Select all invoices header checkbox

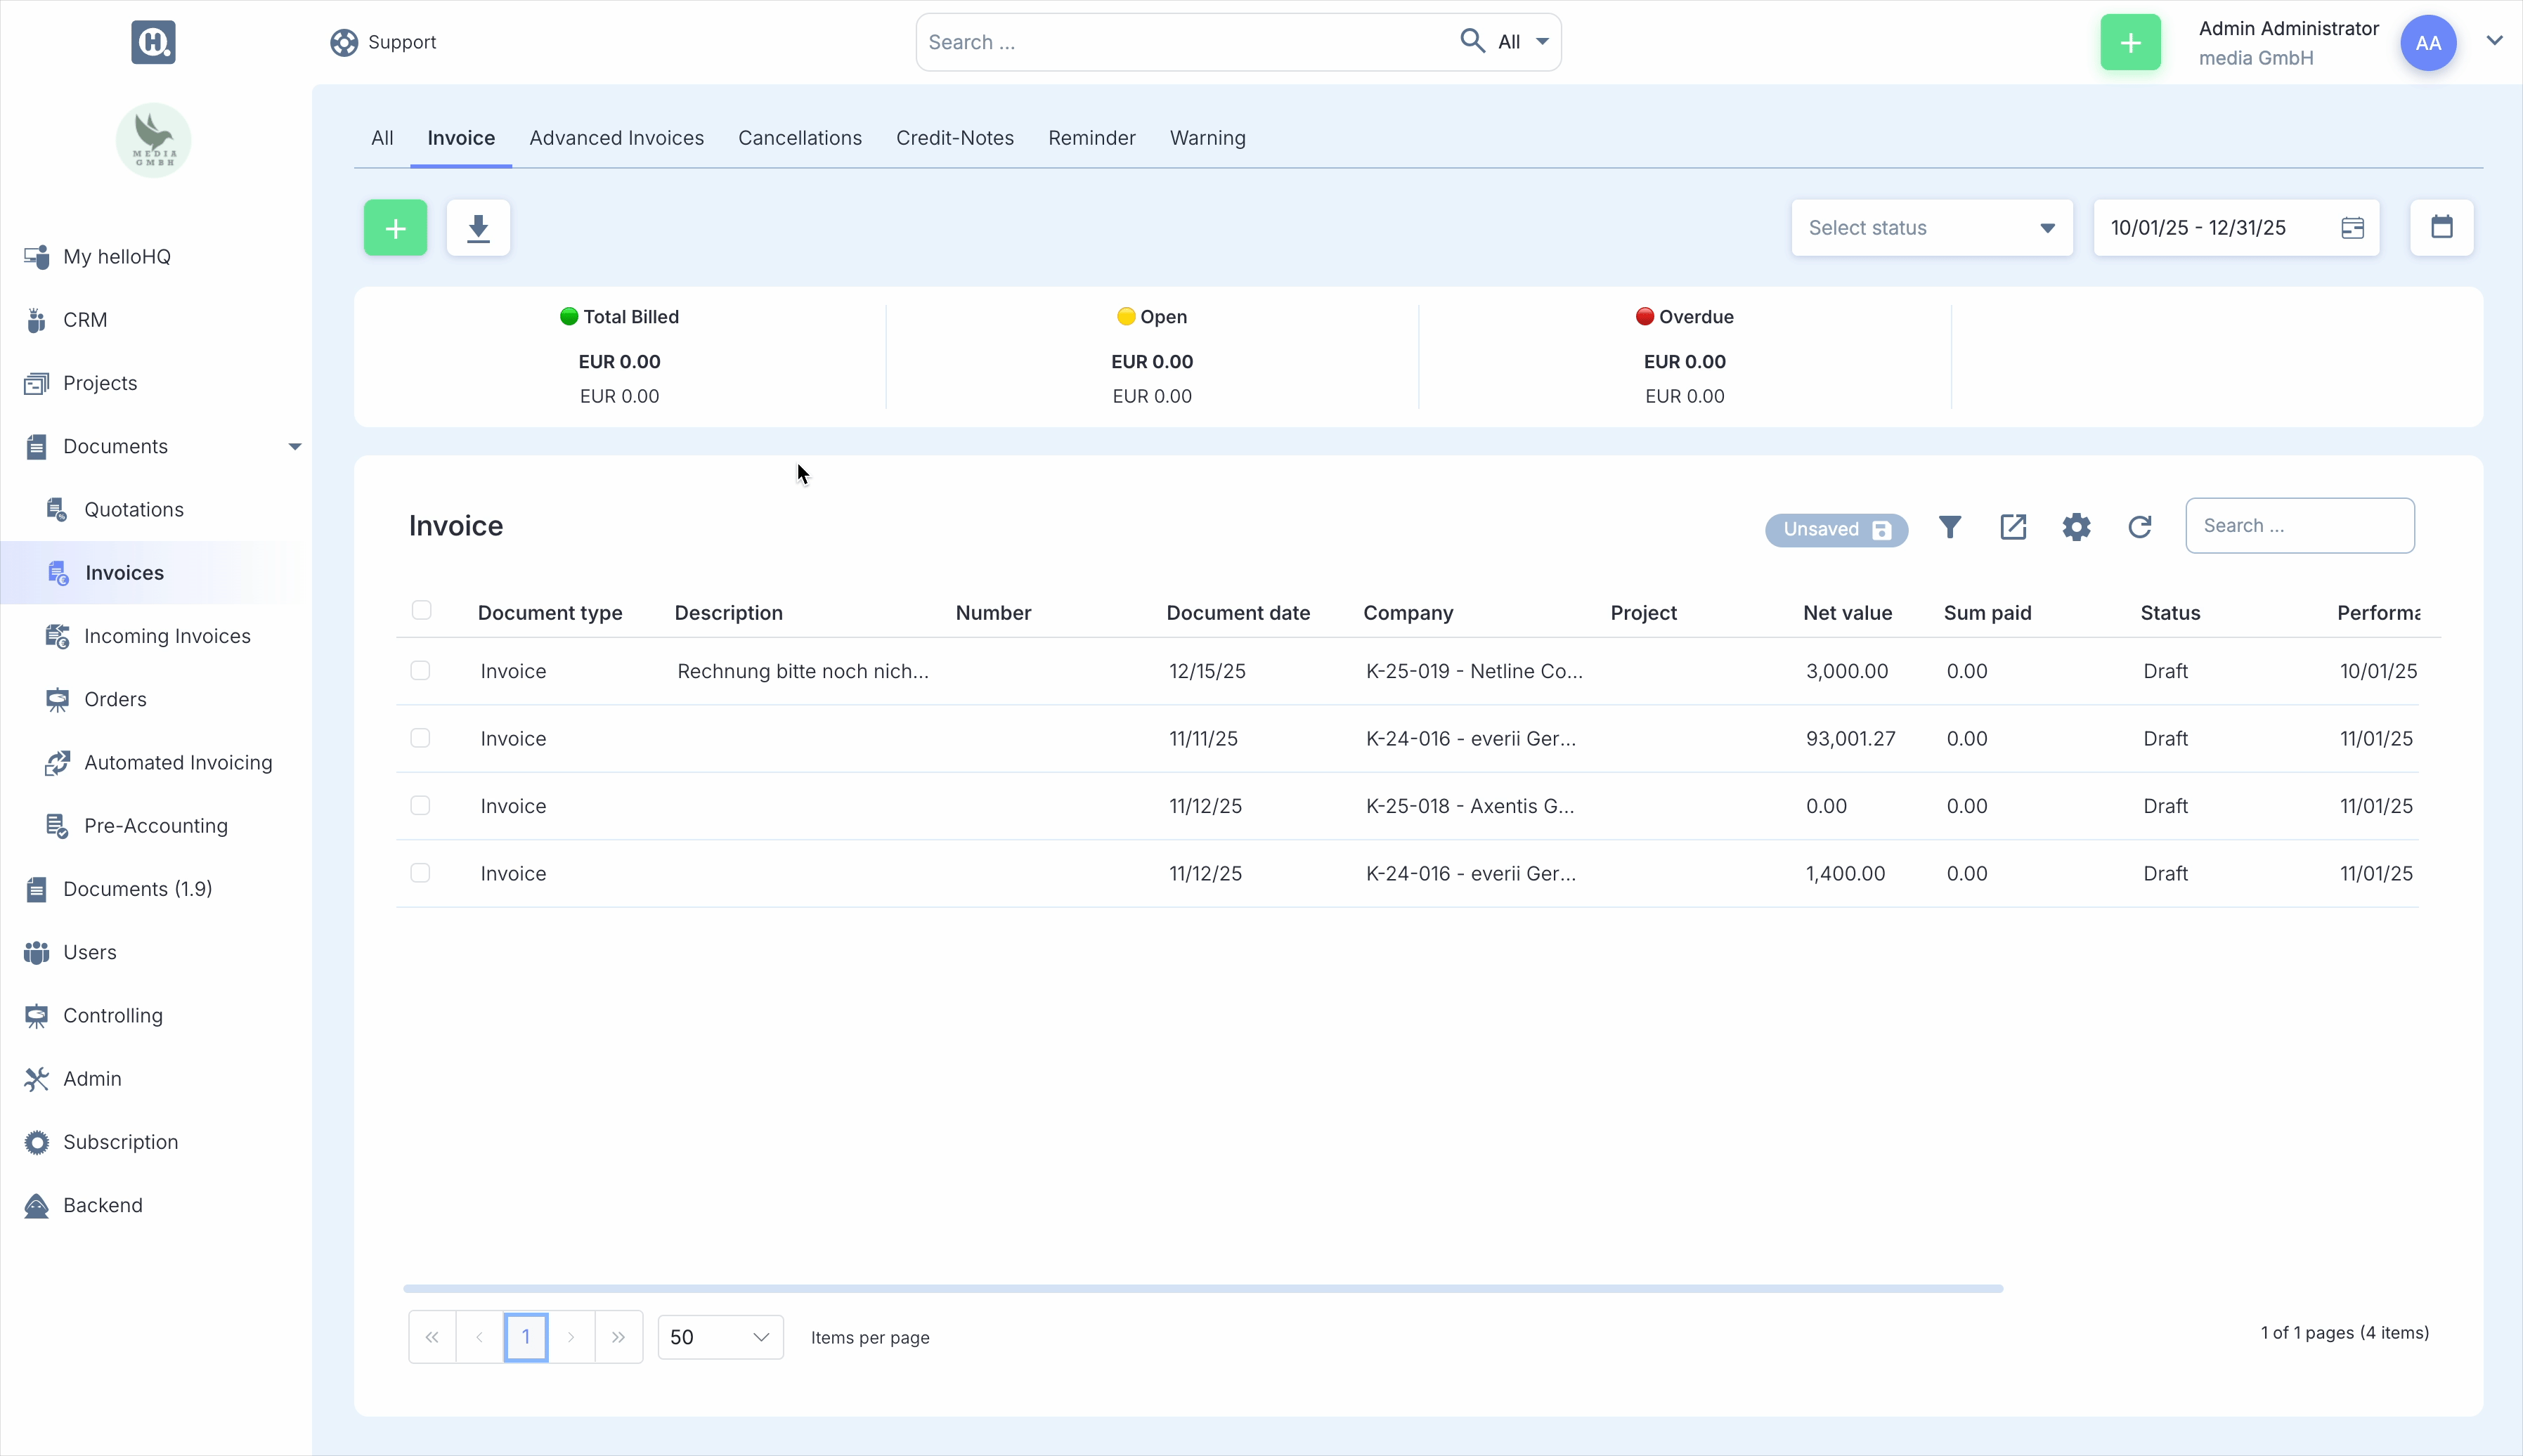tap(421, 610)
